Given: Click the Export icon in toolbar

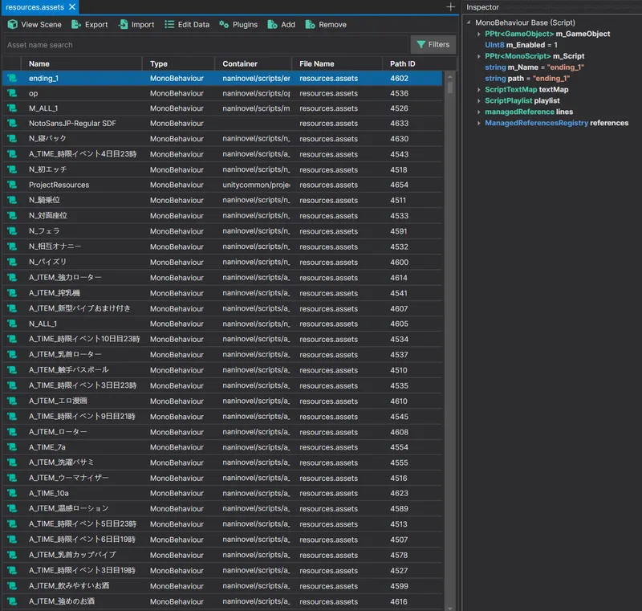Looking at the screenshot, I should click(x=76, y=25).
